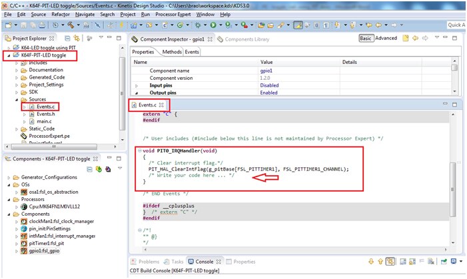Expand the Input pins property row
The width and height of the screenshot is (467, 279).
tap(137, 86)
